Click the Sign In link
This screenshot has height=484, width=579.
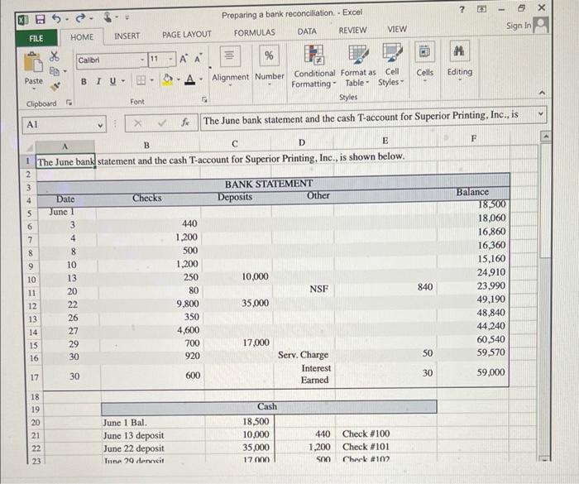point(519,26)
